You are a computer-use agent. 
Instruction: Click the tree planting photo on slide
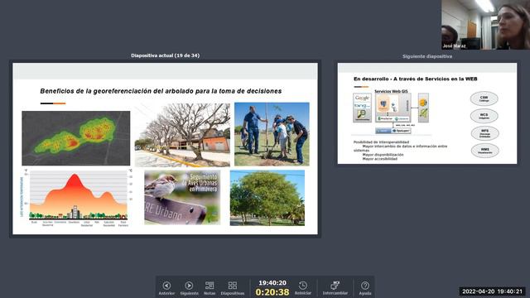272,134
